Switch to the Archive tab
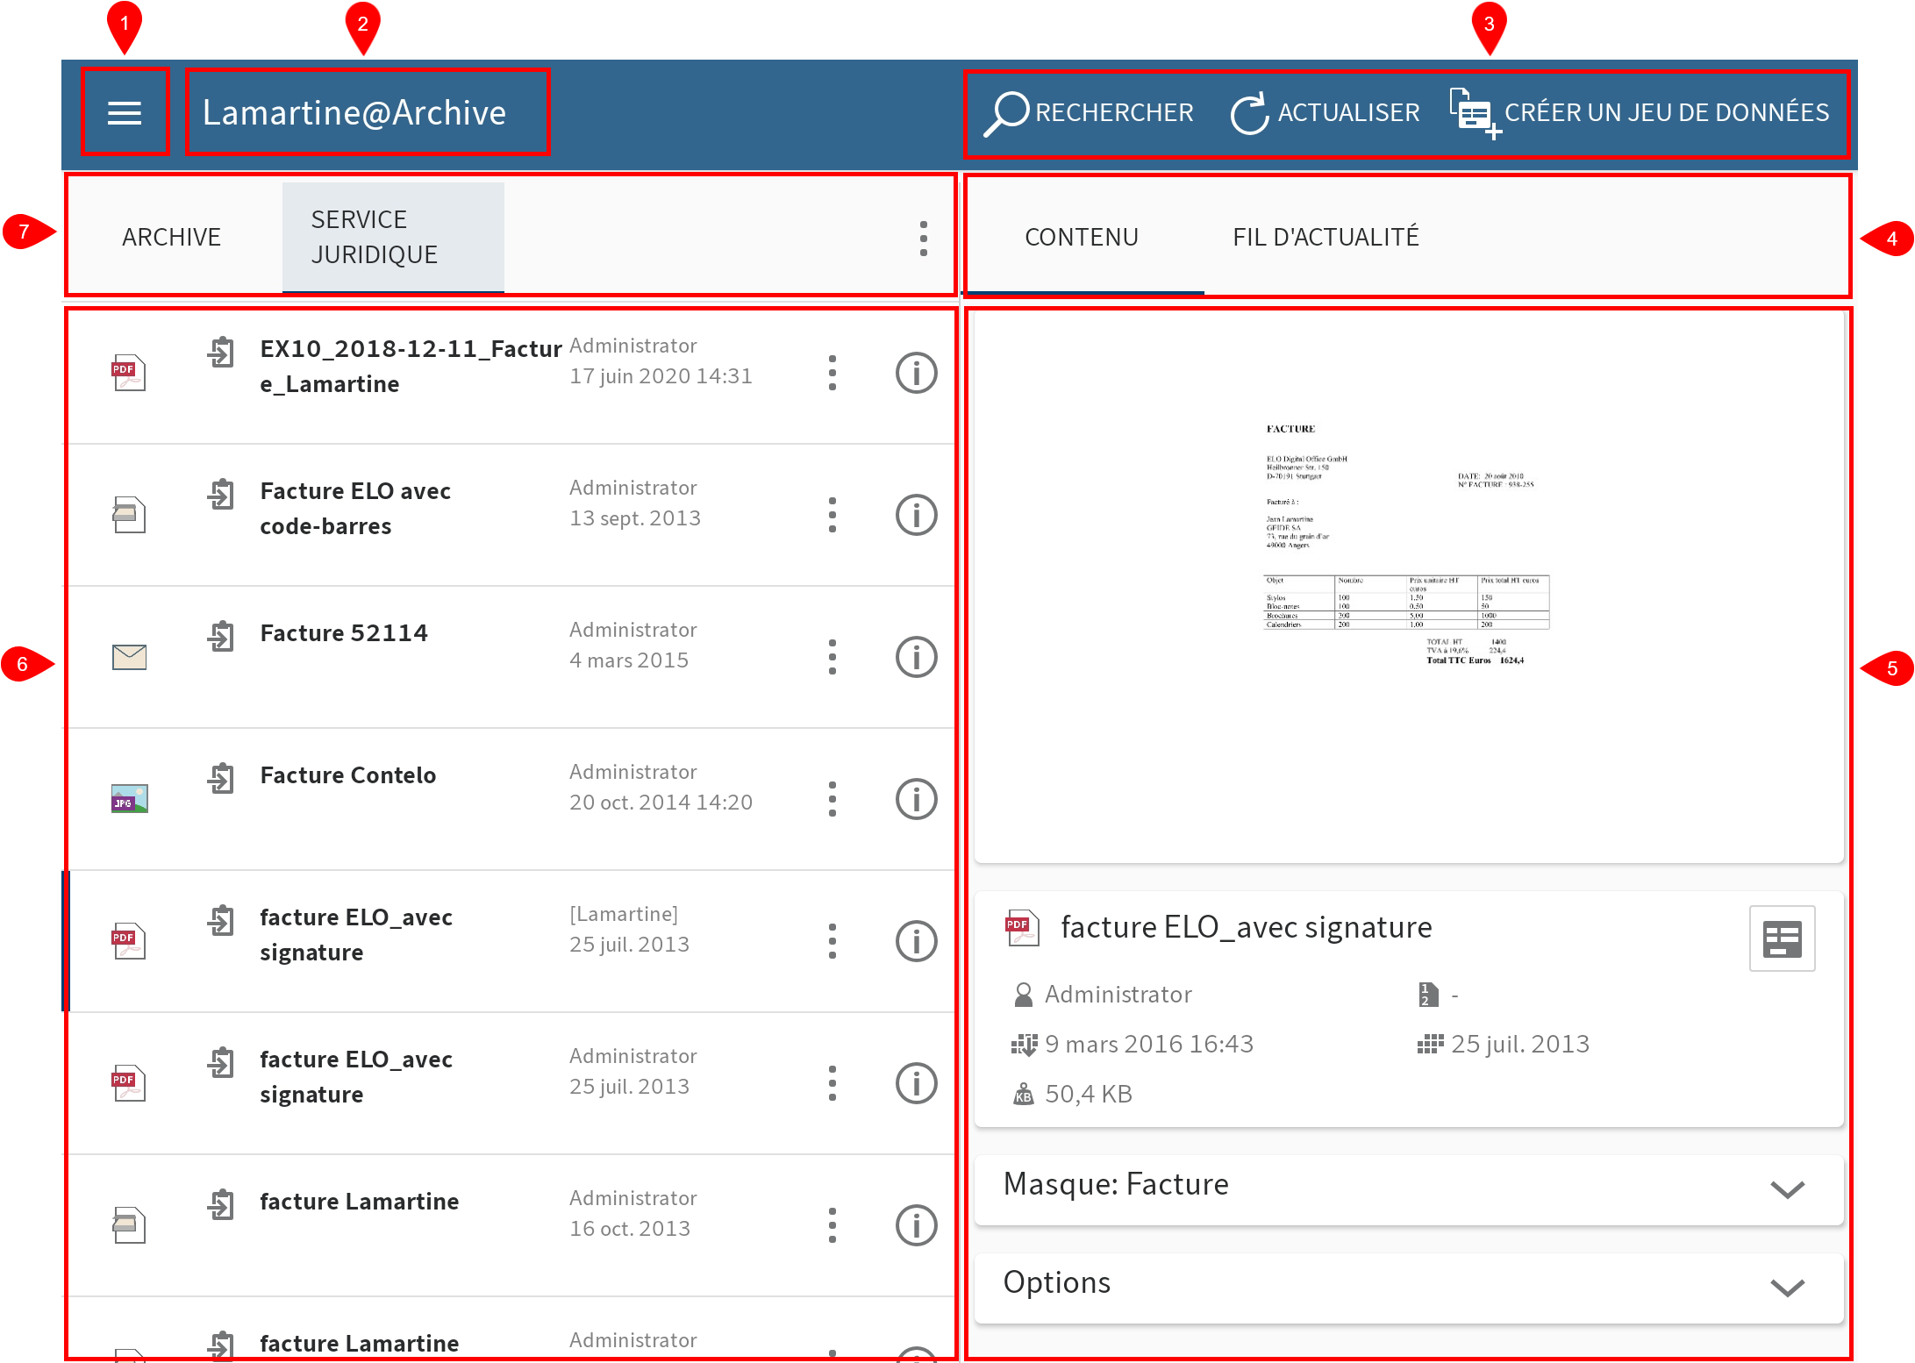Image resolution: width=1915 pixels, height=1363 pixels. (x=171, y=237)
